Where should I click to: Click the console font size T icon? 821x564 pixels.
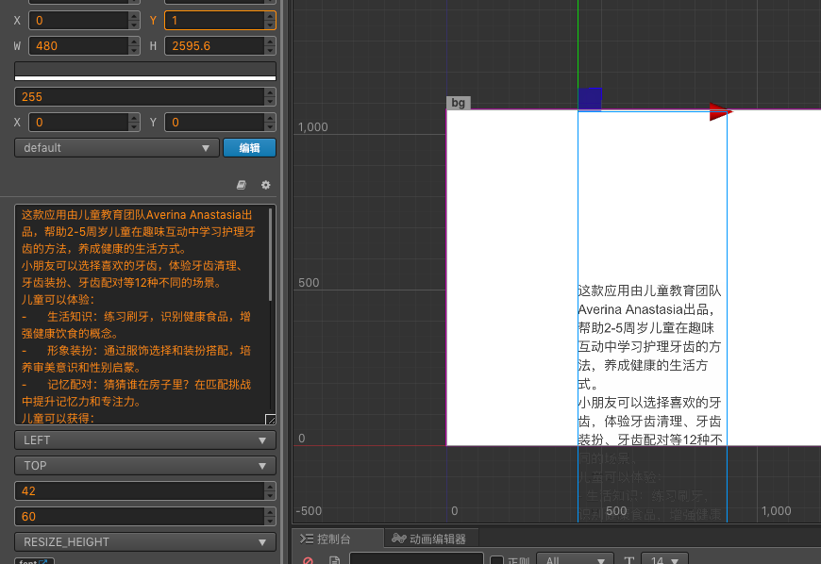629,560
